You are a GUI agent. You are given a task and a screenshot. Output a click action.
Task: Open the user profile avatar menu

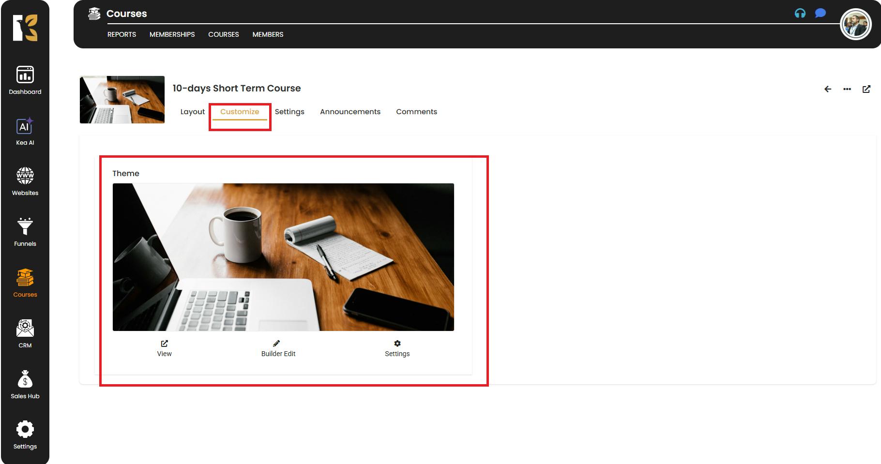pyautogui.click(x=855, y=24)
